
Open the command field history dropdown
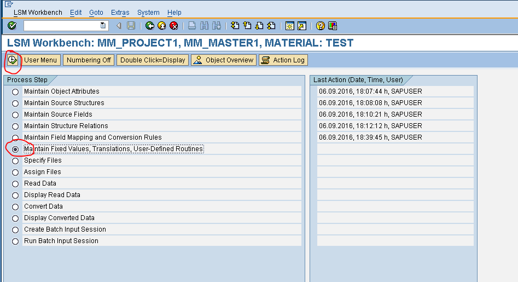tap(103, 26)
